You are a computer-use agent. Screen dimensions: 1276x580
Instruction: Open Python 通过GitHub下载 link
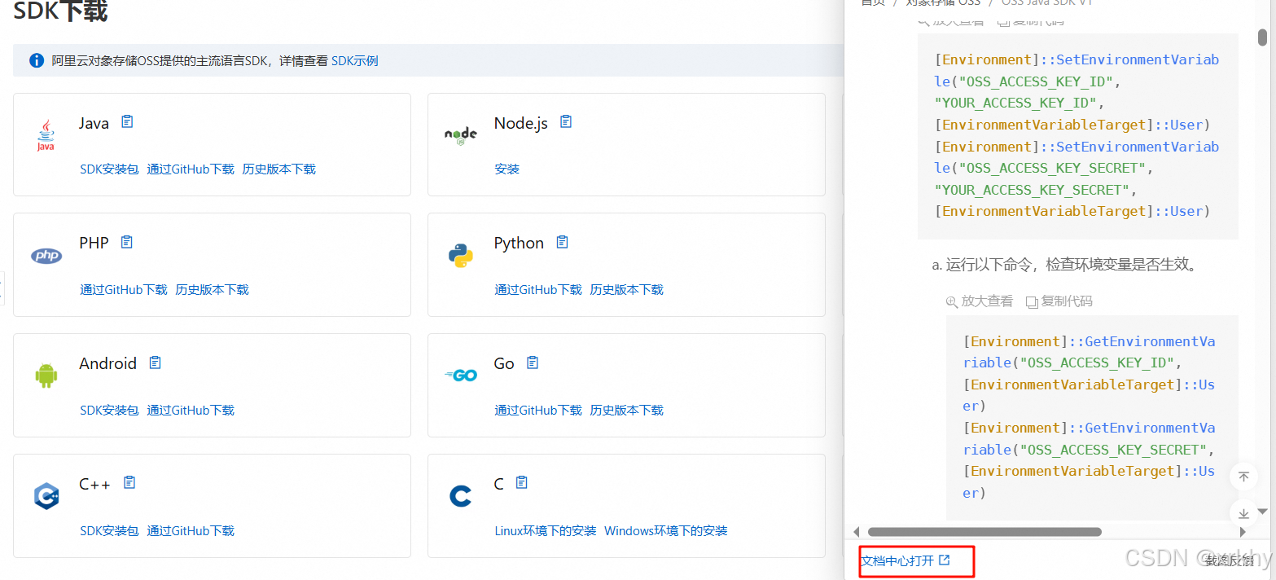(x=538, y=290)
